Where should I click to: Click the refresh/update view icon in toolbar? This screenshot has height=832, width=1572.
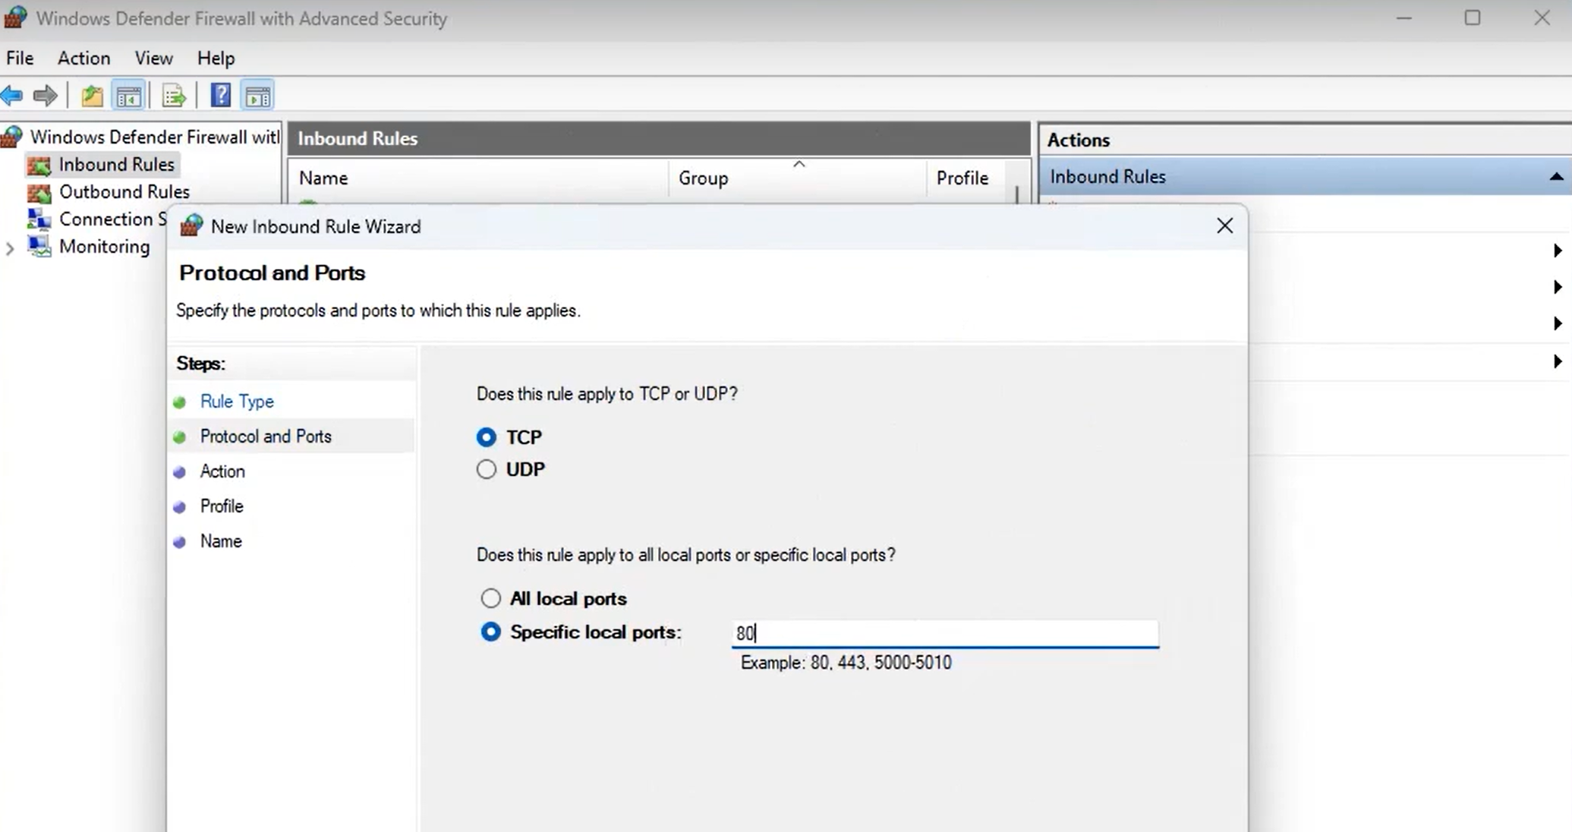click(x=174, y=96)
